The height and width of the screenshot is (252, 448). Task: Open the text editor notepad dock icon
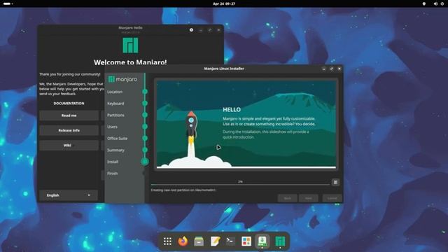coord(215,241)
